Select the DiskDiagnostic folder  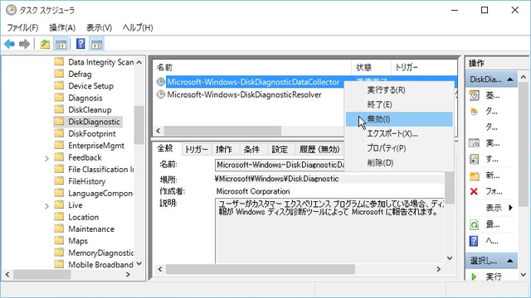[94, 122]
